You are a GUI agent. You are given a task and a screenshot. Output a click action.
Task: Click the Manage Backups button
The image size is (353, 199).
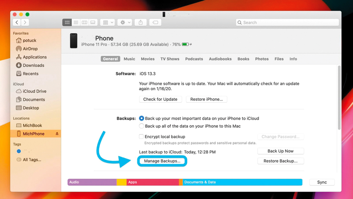[162, 161]
